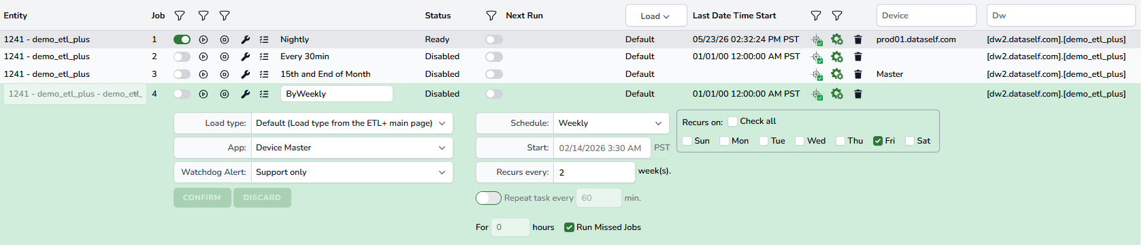Click the filter icon left of Next Run
1142x245 pixels.
(x=491, y=16)
